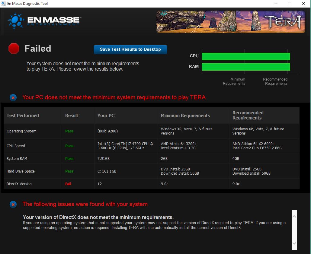Click the DirectX Version row label
Viewport: 311px width, 254px height.
(x=19, y=184)
